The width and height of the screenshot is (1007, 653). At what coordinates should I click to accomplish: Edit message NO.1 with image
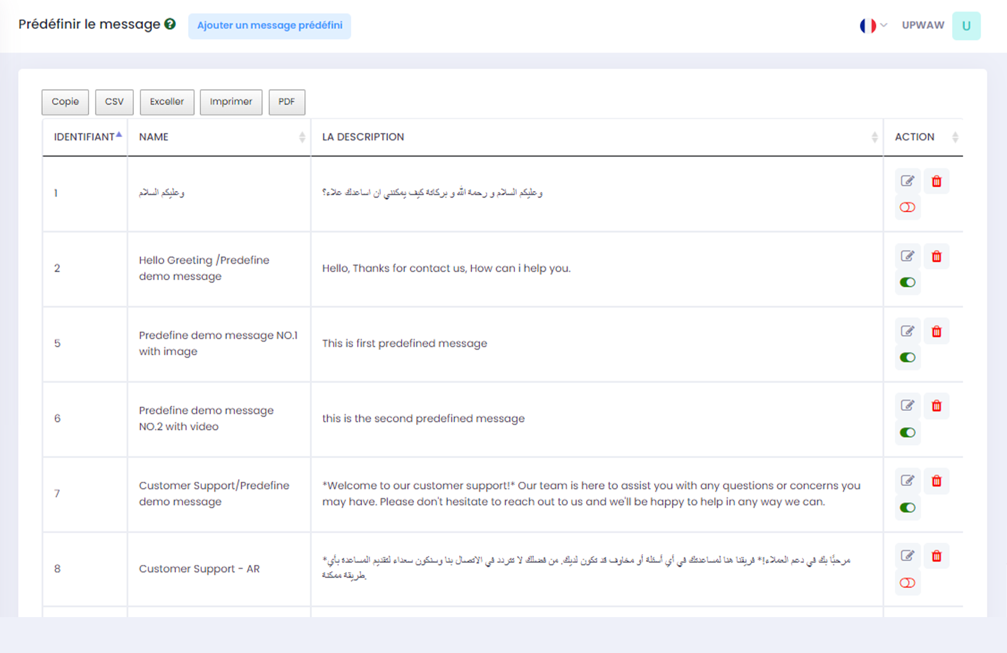907,331
